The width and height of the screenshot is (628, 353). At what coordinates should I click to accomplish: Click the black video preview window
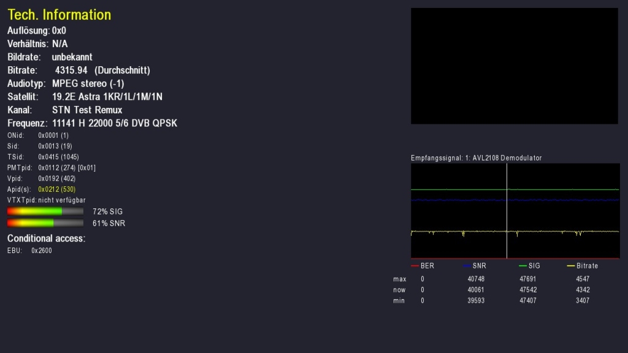[514, 66]
